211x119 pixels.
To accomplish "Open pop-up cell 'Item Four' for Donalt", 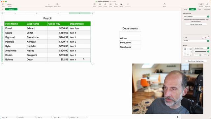I will coord(80,28).
